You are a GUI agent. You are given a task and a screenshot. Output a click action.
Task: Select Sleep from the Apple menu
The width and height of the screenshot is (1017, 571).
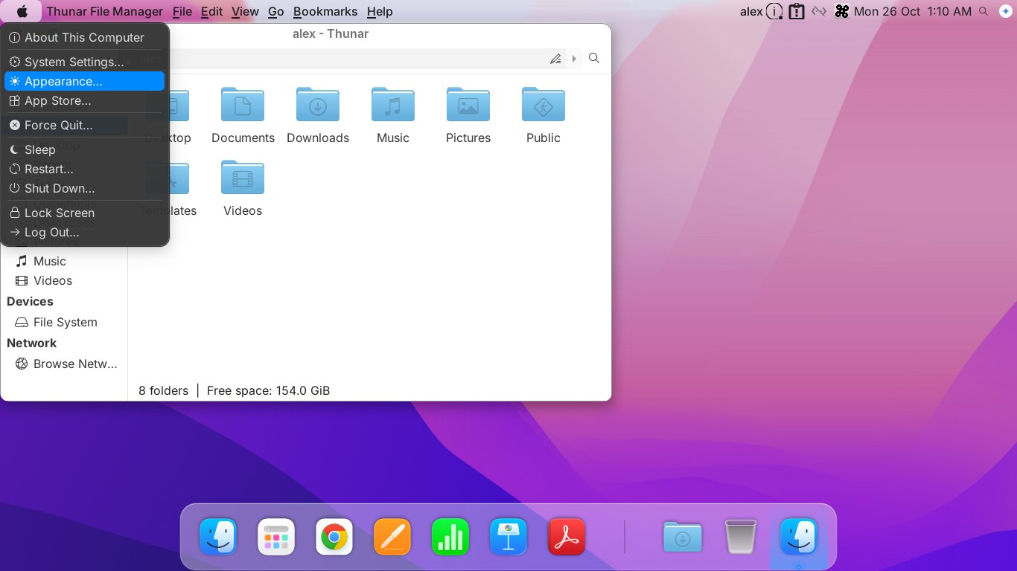(84, 149)
